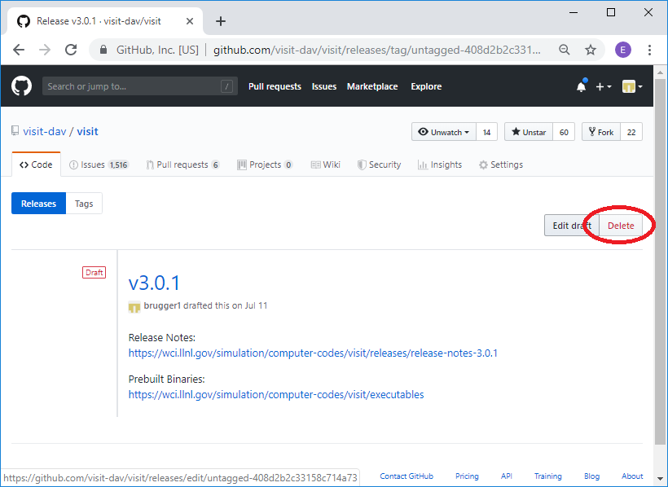668x487 pixels.
Task: Switch to the Issues repository tab
Action: (99, 165)
